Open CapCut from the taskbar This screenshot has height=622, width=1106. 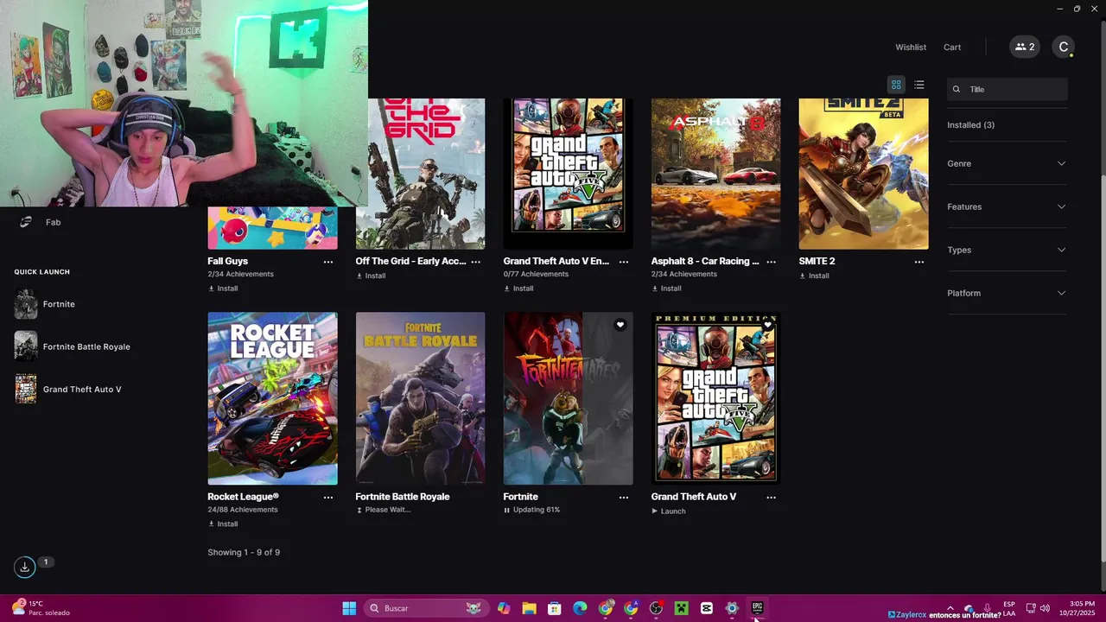click(x=707, y=608)
